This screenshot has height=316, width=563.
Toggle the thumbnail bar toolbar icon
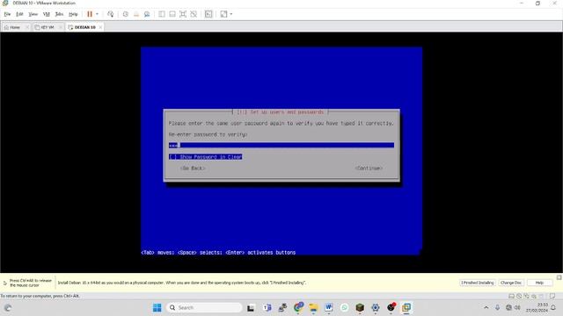point(172,14)
